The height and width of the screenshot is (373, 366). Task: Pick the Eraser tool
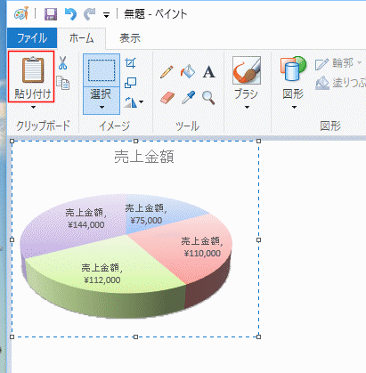[167, 98]
